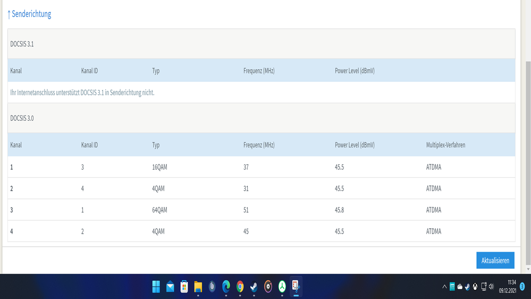Viewport: 531px width, 299px height.
Task: Collapse the Senderichtung section heading
Action: coord(29,14)
